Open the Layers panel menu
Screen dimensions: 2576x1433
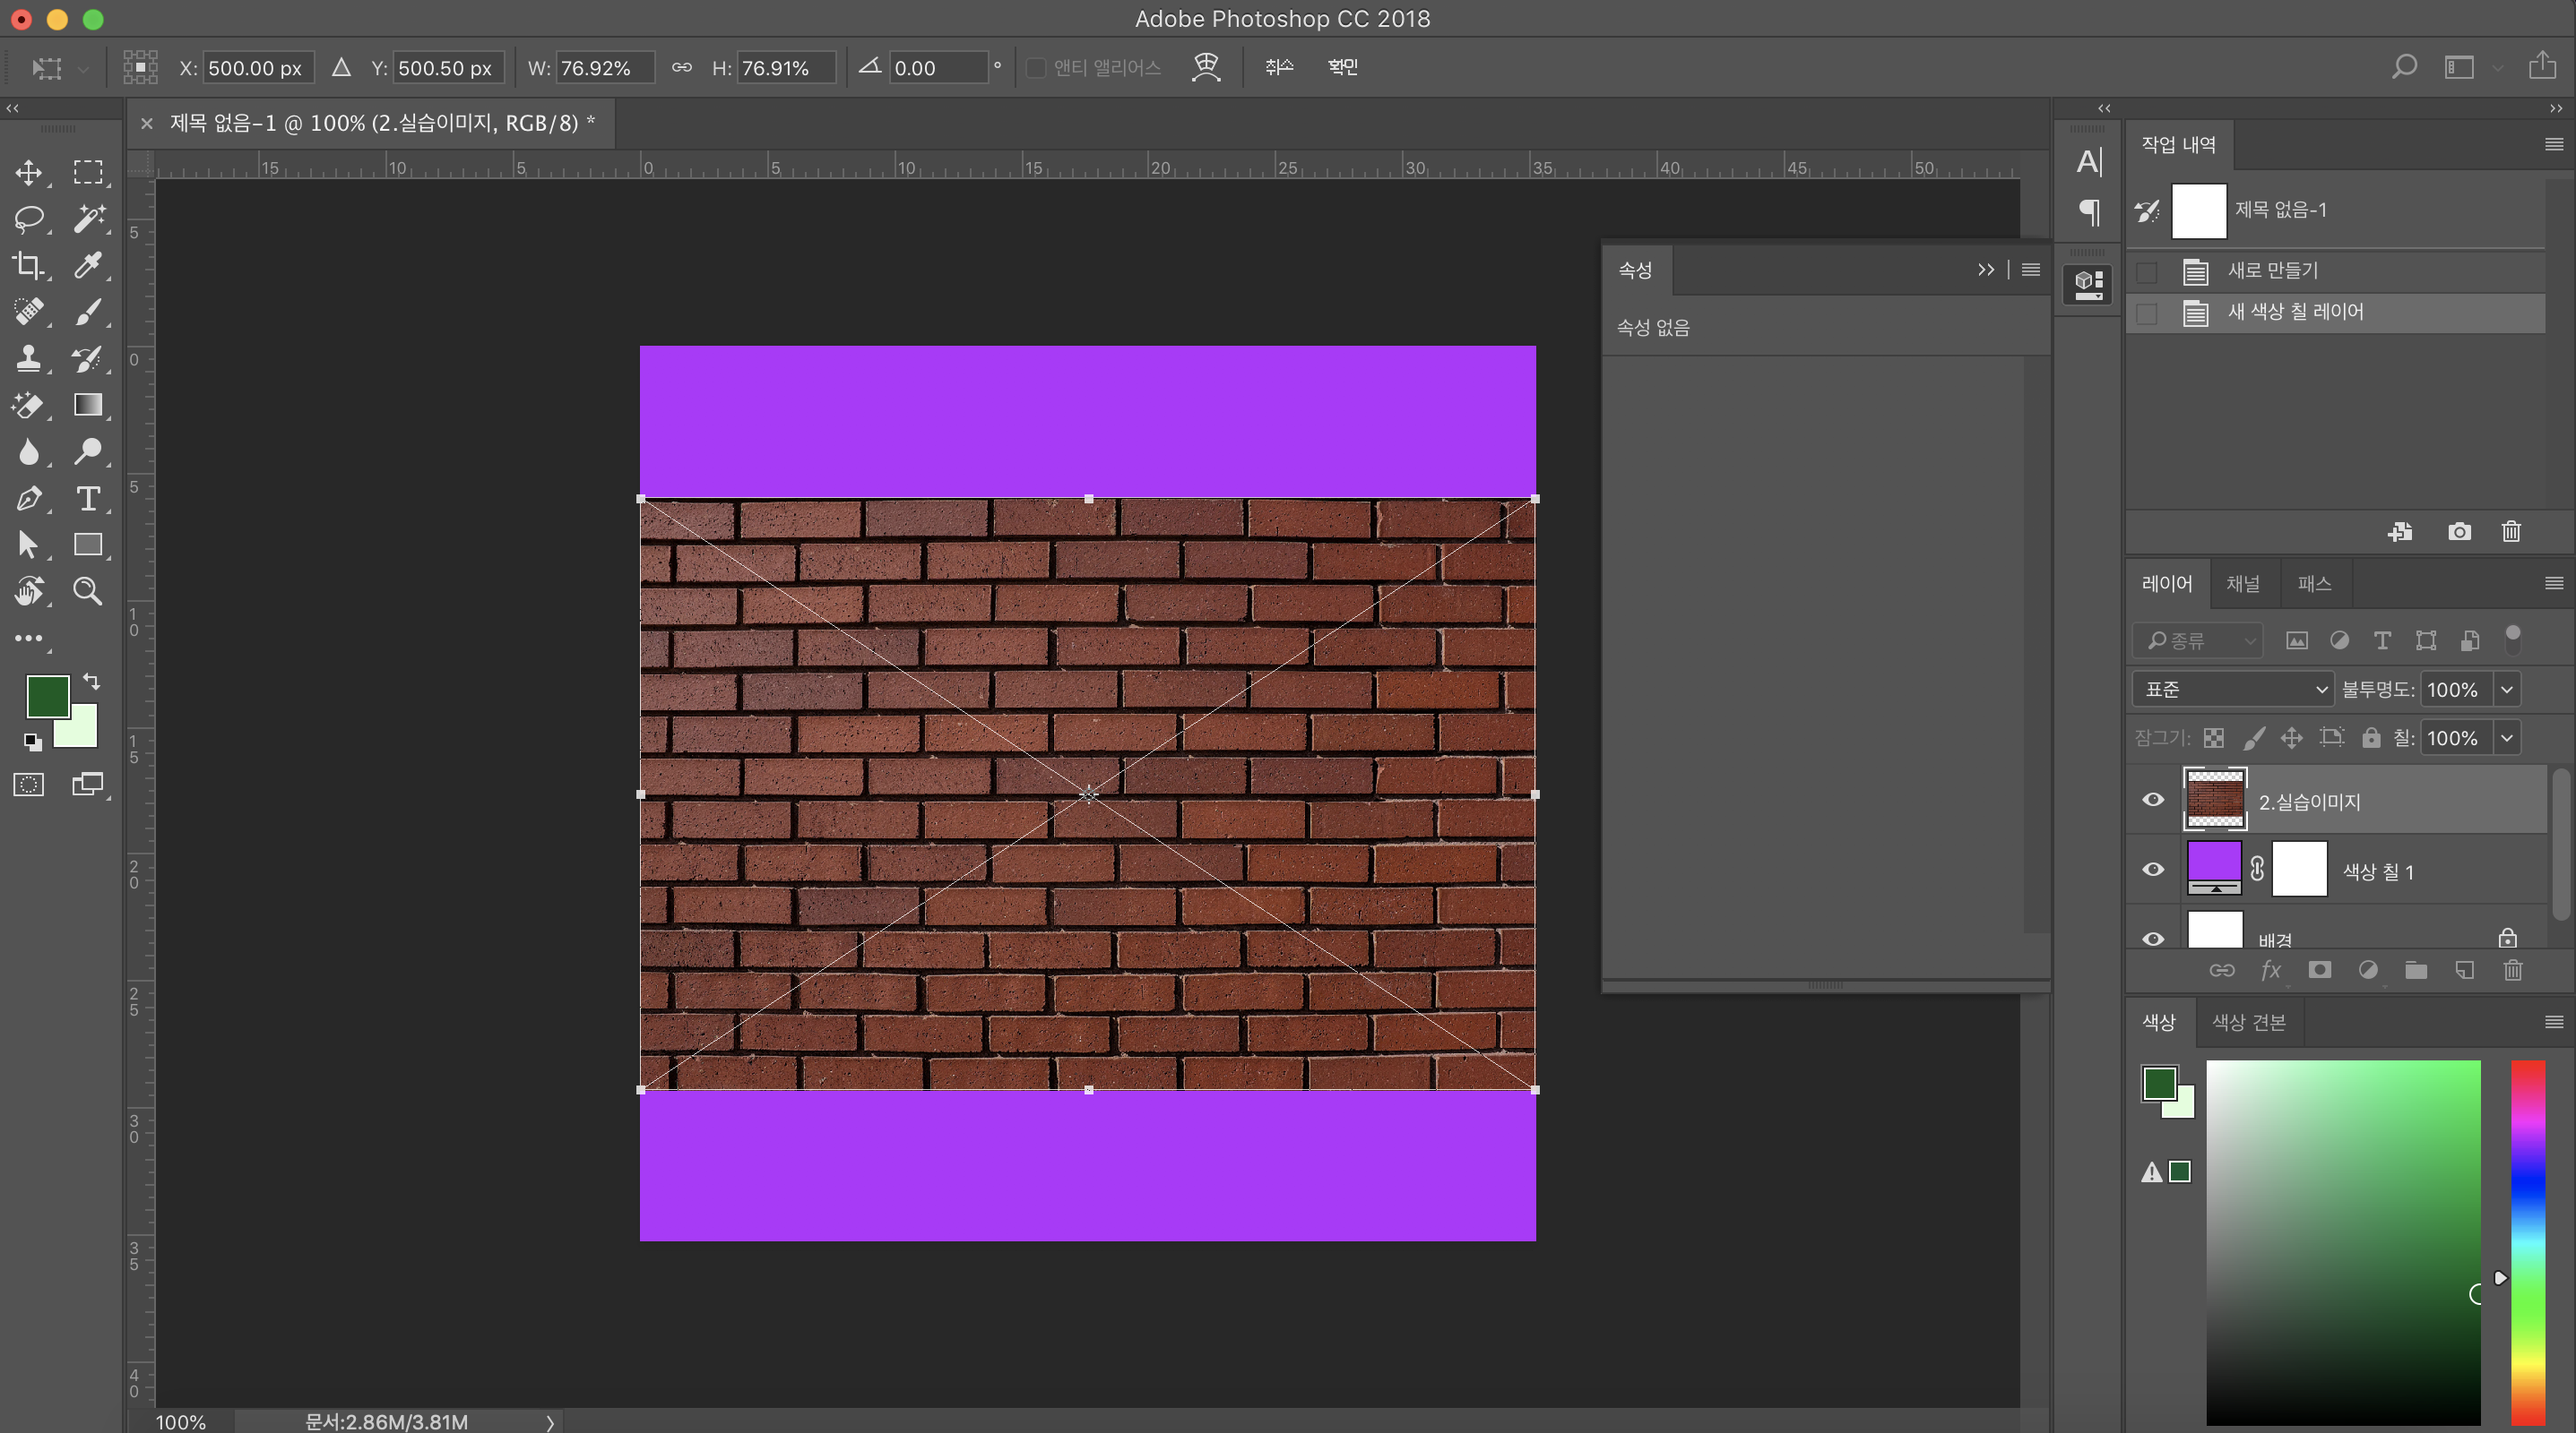(2554, 584)
